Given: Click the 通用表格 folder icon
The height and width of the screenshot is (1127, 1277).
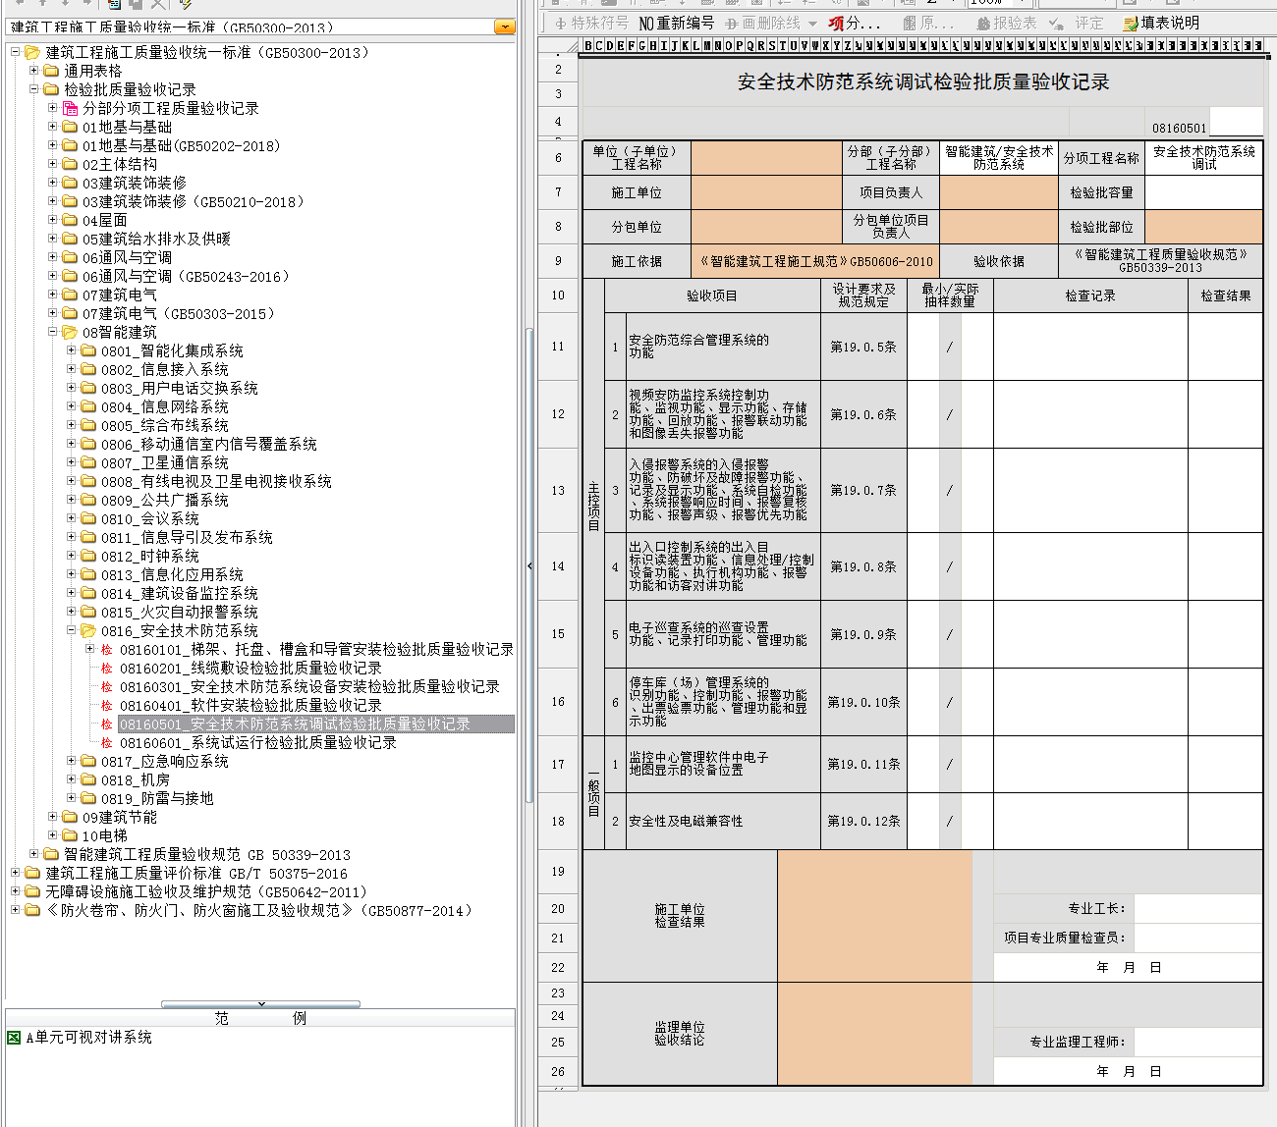Looking at the screenshot, I should pyautogui.click(x=51, y=71).
